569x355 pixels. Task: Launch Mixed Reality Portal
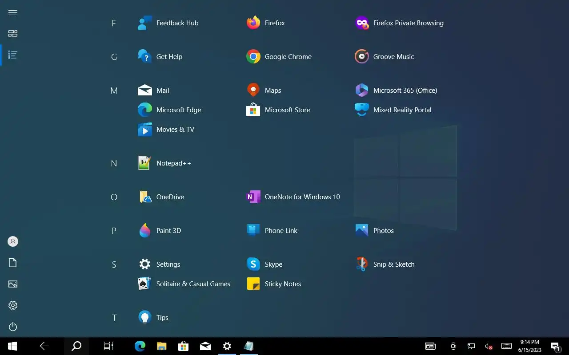point(393,110)
